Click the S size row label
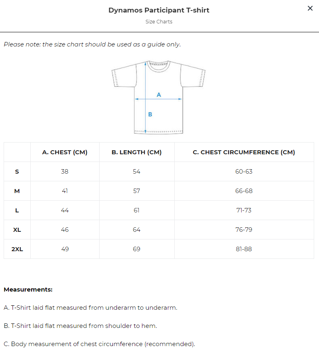The width and height of the screenshot is (319, 359). (17, 172)
